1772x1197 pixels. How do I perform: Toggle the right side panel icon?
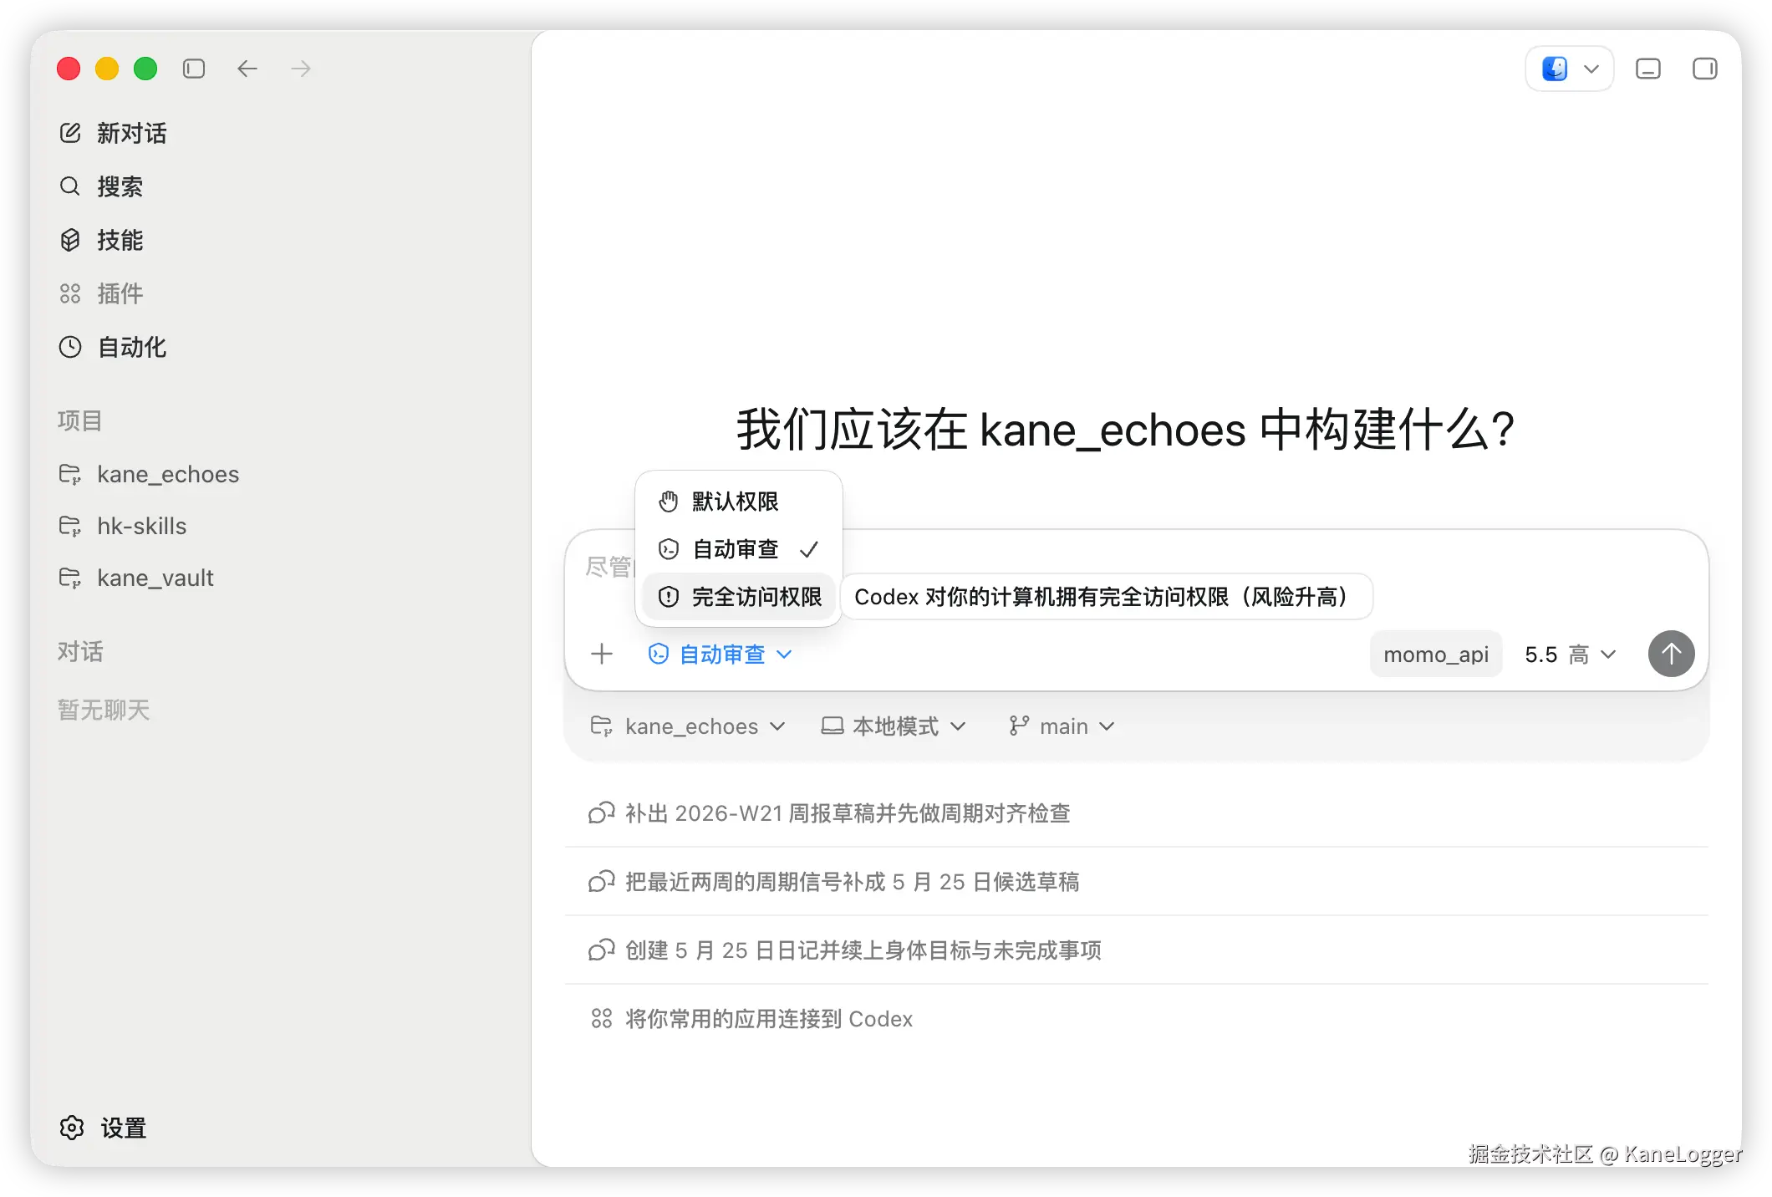tap(1705, 69)
